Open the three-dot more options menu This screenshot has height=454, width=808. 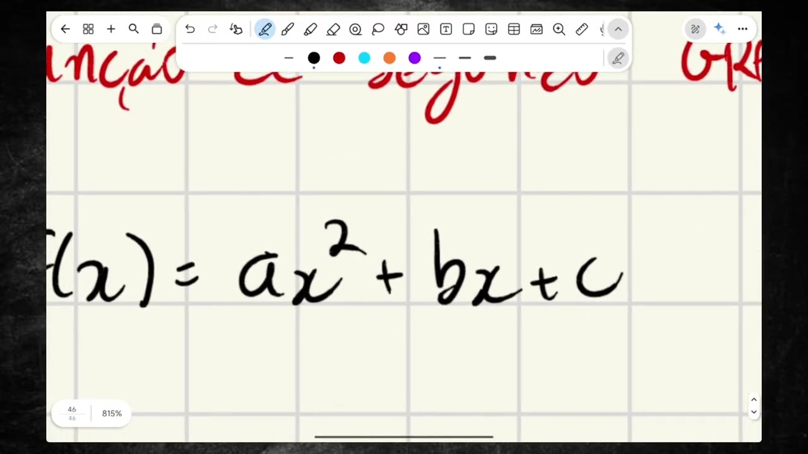pos(742,29)
